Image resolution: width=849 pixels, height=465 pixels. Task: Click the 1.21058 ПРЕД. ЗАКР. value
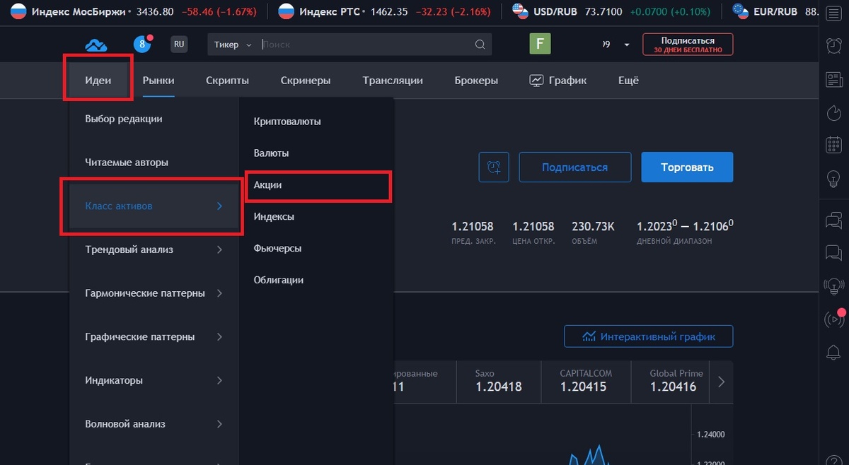473,227
